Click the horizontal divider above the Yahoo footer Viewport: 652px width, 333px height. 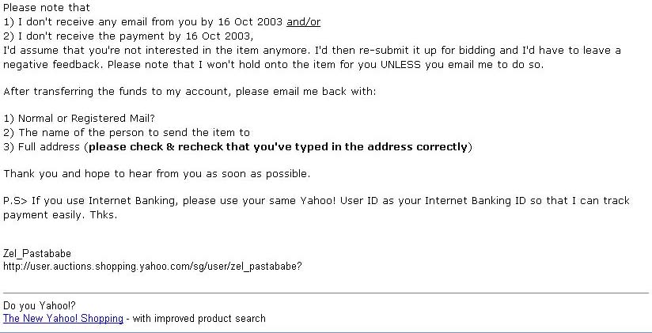pyautogui.click(x=326, y=293)
